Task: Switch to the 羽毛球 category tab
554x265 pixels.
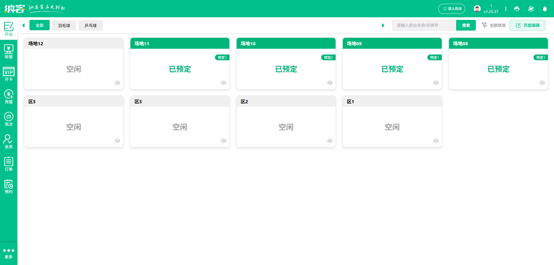Action: click(64, 25)
